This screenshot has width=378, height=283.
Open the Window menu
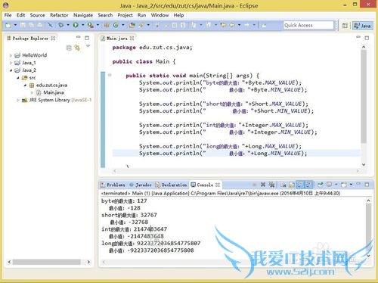coord(160,15)
